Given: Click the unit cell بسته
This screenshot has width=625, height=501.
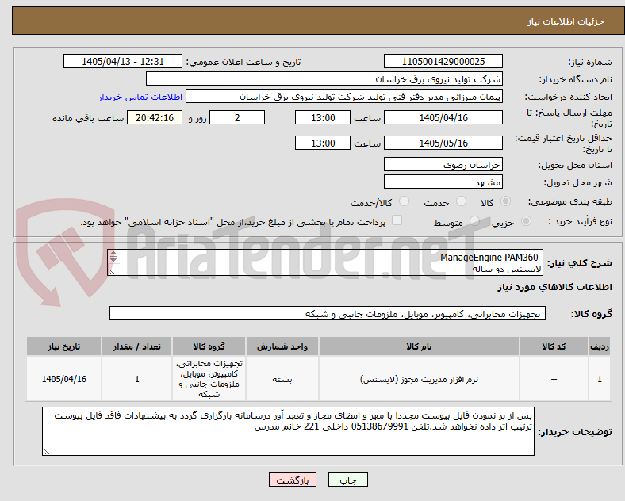Looking at the screenshot, I should (x=282, y=379).
